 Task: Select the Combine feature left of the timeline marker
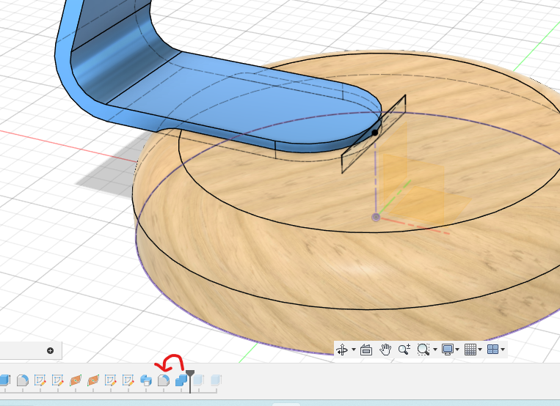(x=181, y=380)
